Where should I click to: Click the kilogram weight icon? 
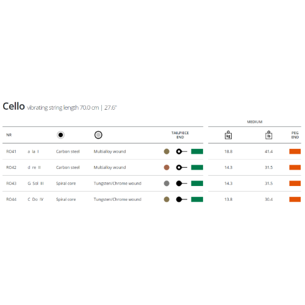[x=228, y=135]
